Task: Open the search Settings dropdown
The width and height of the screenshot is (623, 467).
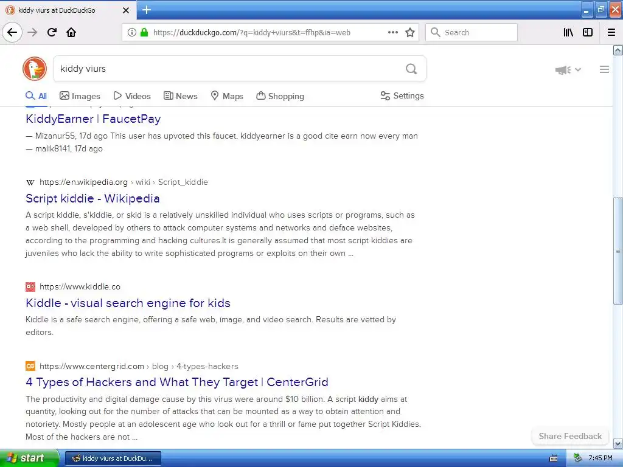Action: click(402, 95)
